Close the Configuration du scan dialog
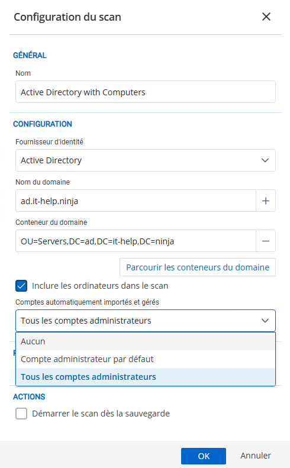Image resolution: width=290 pixels, height=468 pixels. [x=266, y=17]
